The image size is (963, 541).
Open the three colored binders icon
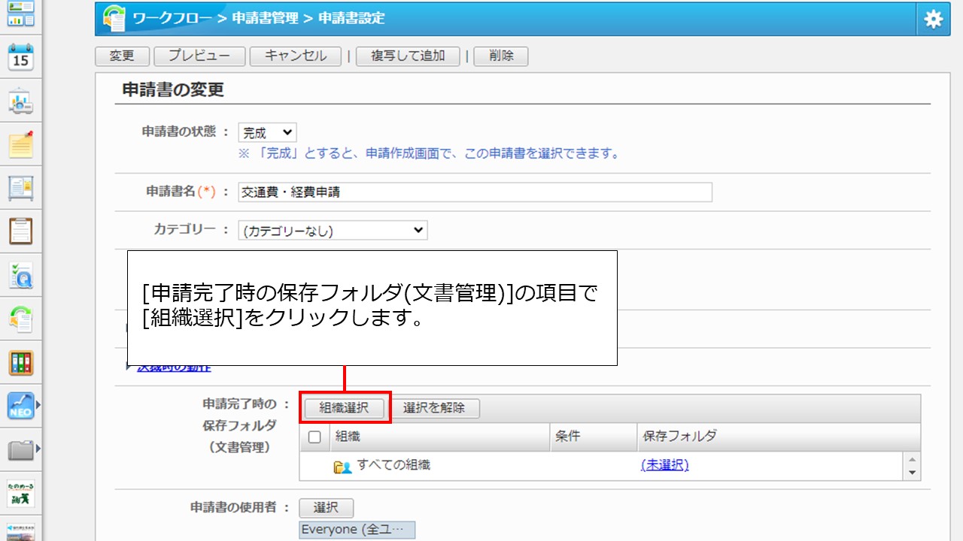click(20, 363)
